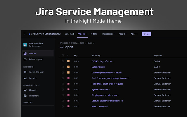
Task: Toggle the select-all checkbox in header
Action: (63, 55)
